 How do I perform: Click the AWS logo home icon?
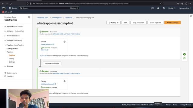coord(4,8)
